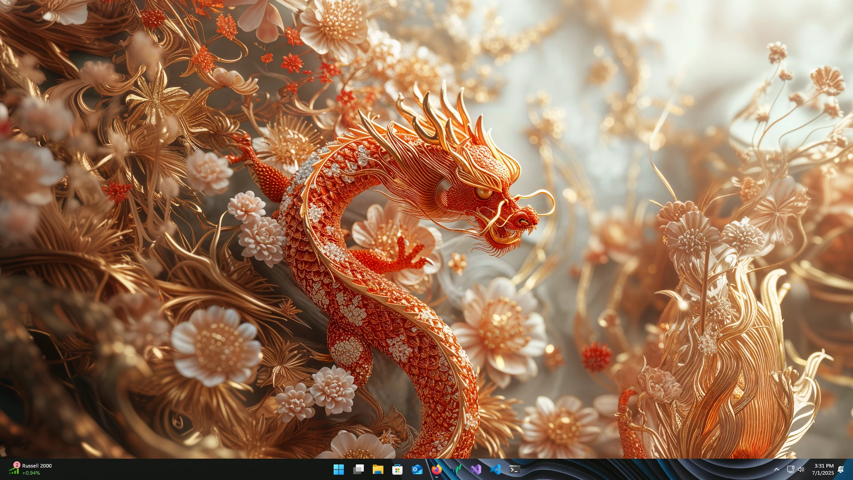Launch File Explorer from taskbar
853x480 pixels.
(378, 469)
